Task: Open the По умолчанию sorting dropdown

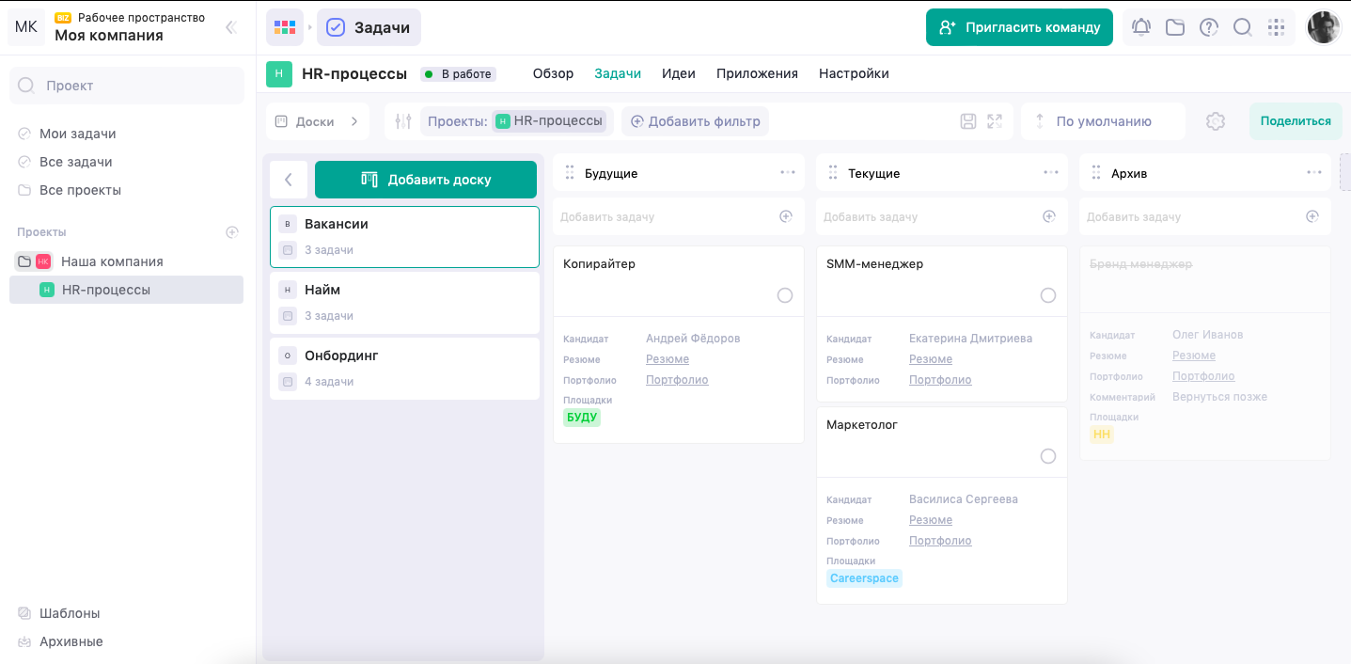Action: (x=1103, y=121)
